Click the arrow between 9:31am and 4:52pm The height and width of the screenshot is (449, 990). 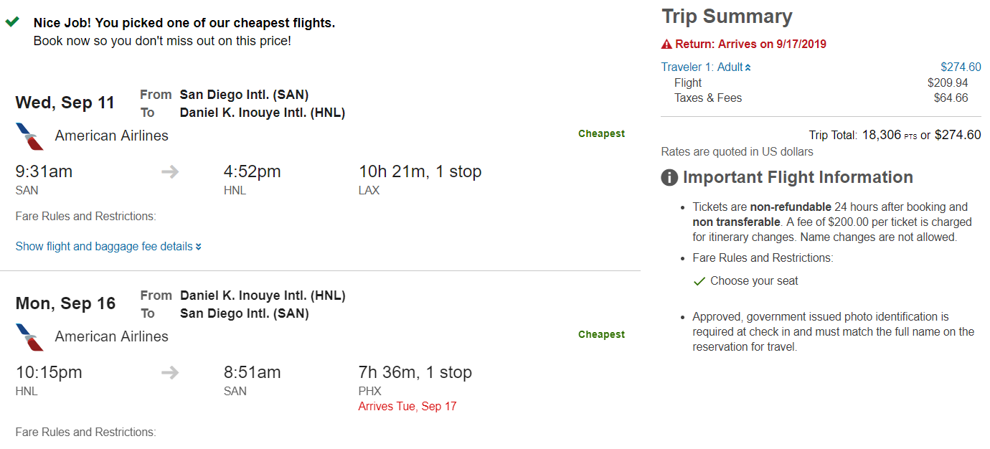pos(170,171)
